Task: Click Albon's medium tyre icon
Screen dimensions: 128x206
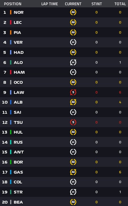Action: click(x=73, y=102)
